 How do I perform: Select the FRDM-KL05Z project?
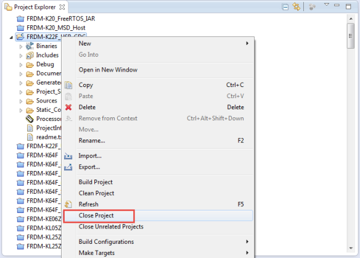click(44, 228)
